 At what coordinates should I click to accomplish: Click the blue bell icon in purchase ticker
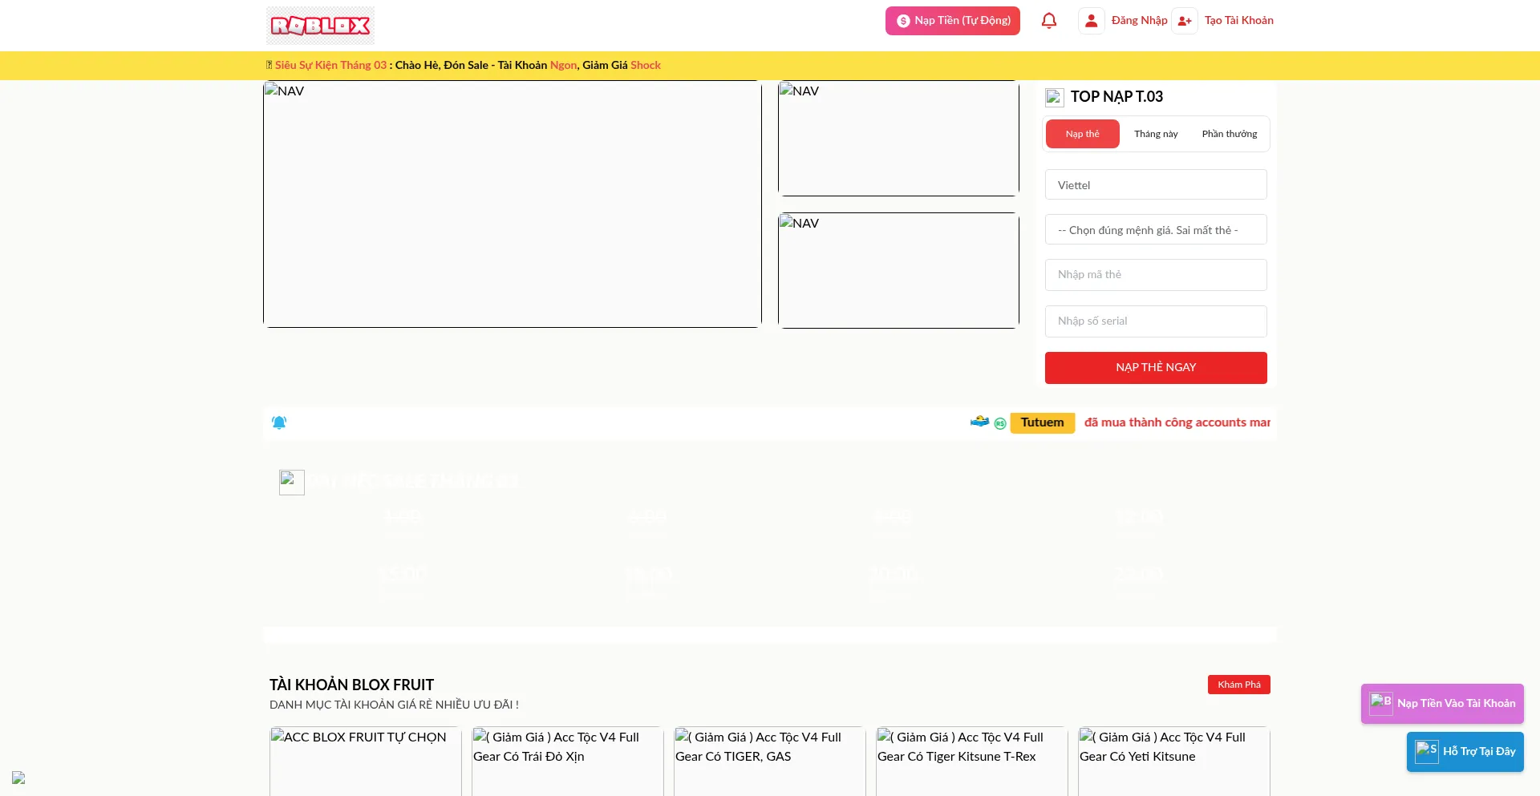pyautogui.click(x=279, y=422)
